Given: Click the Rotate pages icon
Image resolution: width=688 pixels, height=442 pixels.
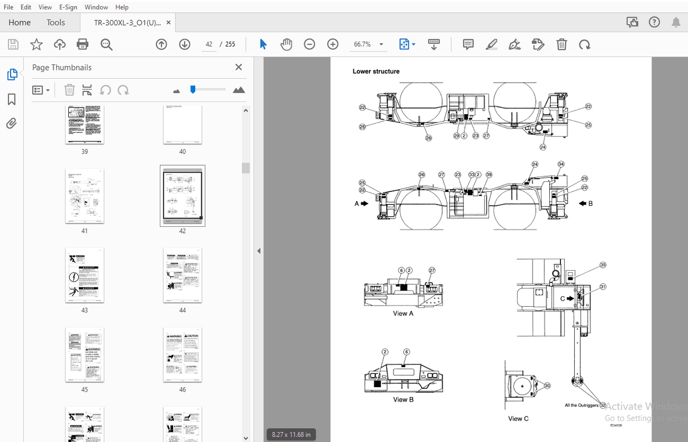Looking at the screenshot, I should point(585,44).
